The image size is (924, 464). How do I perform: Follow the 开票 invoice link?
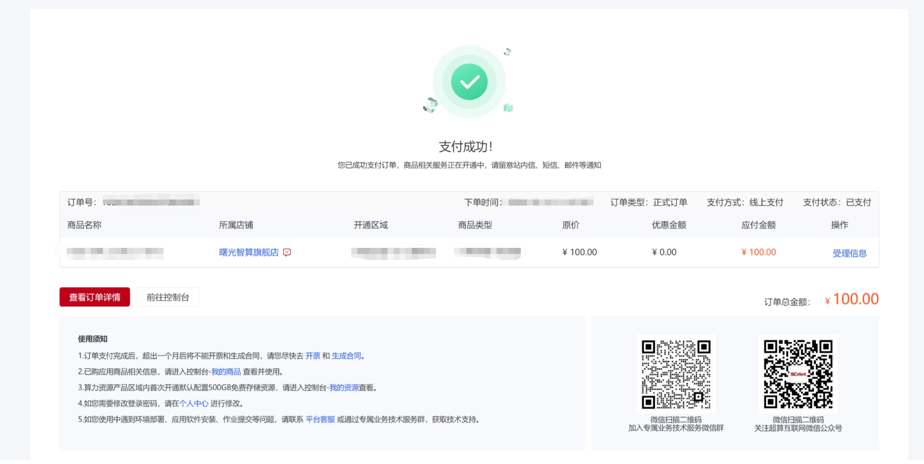click(313, 356)
